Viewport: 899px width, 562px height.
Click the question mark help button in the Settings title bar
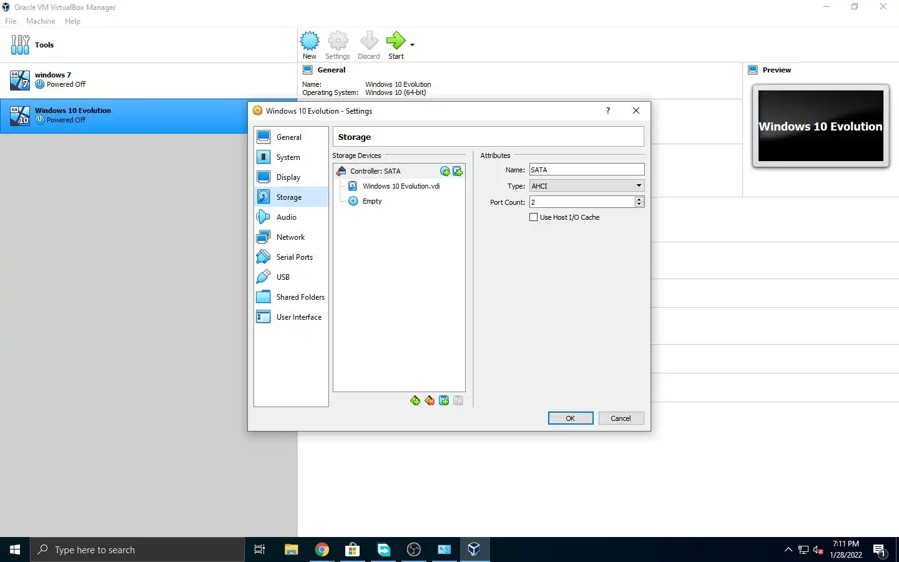(x=608, y=111)
